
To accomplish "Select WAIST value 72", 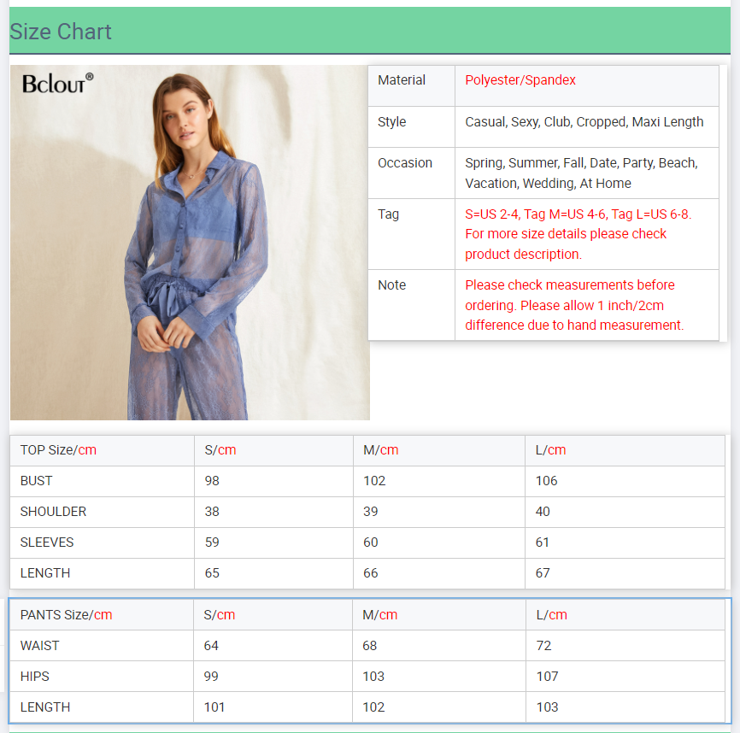I will [x=543, y=646].
